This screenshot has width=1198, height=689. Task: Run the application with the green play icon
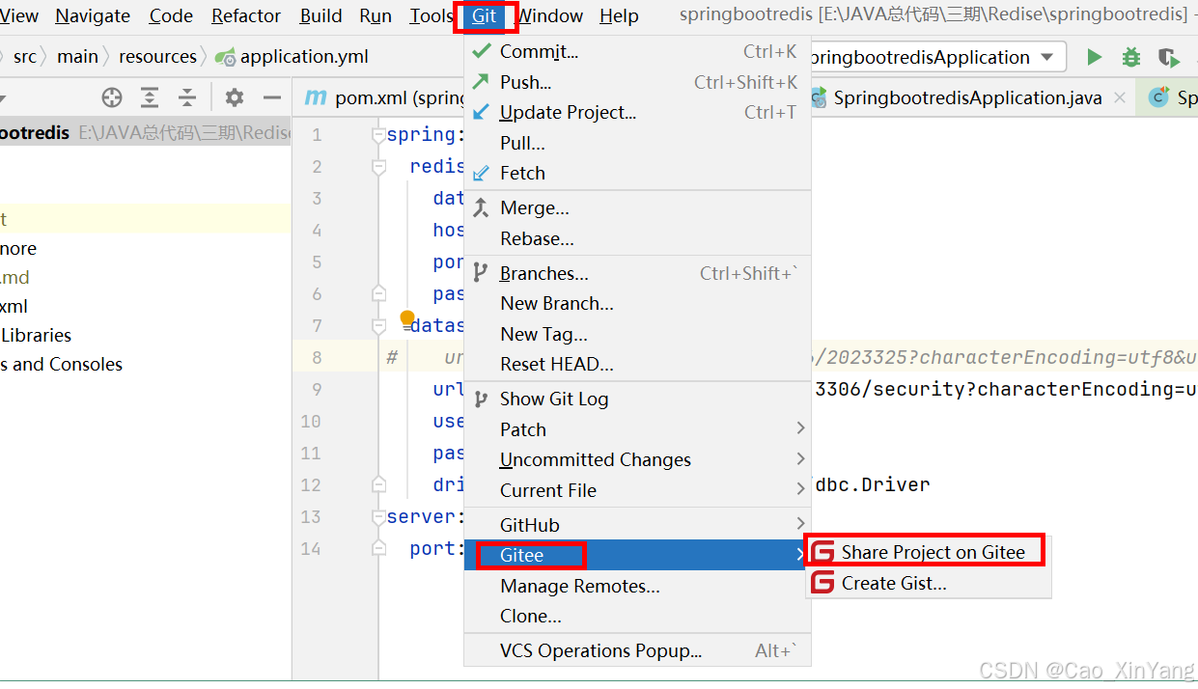[x=1094, y=57]
